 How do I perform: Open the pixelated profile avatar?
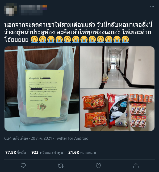[10, 10]
